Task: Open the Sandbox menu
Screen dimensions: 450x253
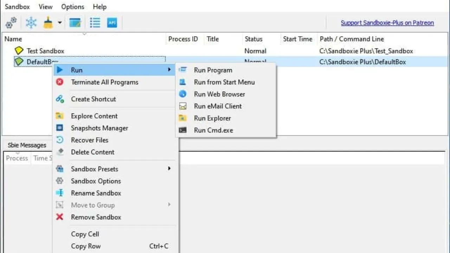Action: 17,7
